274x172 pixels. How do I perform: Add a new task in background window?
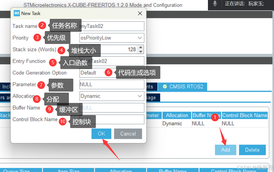coord(226,150)
